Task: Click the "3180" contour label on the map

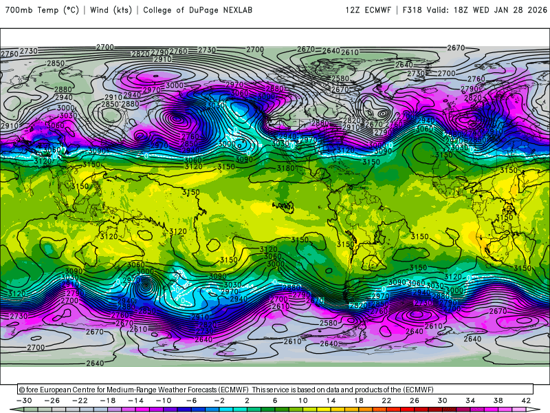Action: 285,168
